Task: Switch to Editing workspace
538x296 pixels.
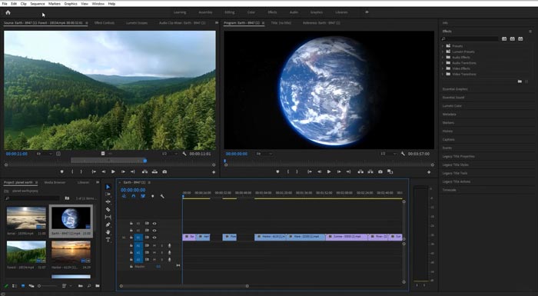Action: coord(230,12)
